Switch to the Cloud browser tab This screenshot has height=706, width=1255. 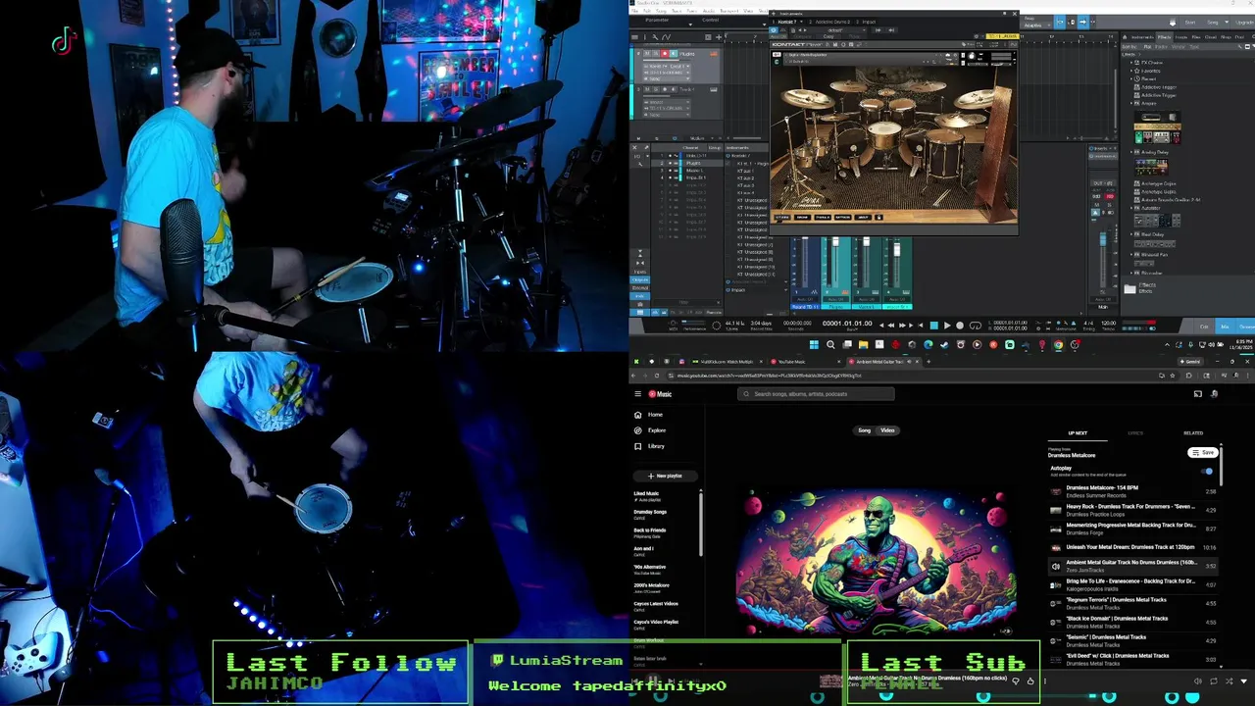(1211, 37)
